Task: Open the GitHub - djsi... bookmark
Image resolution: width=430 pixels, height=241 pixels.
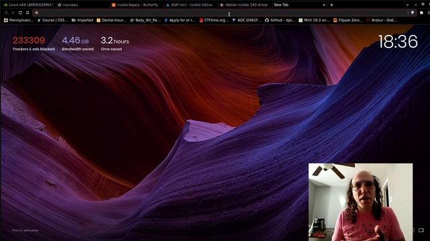Action: (280, 20)
